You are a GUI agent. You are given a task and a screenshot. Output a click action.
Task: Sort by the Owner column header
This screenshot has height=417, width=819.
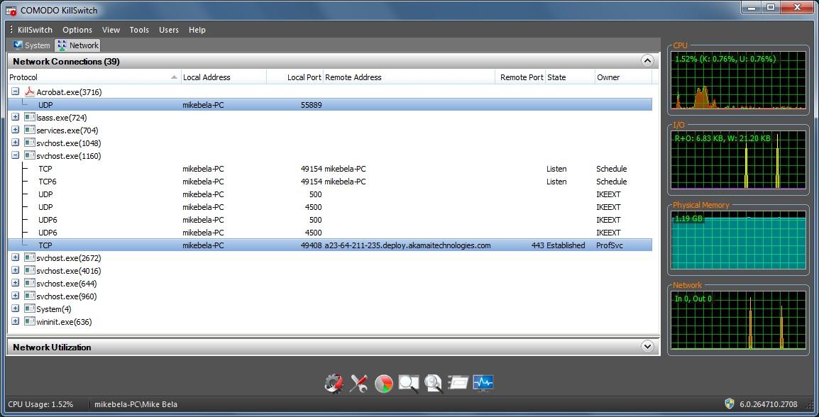[623, 77]
